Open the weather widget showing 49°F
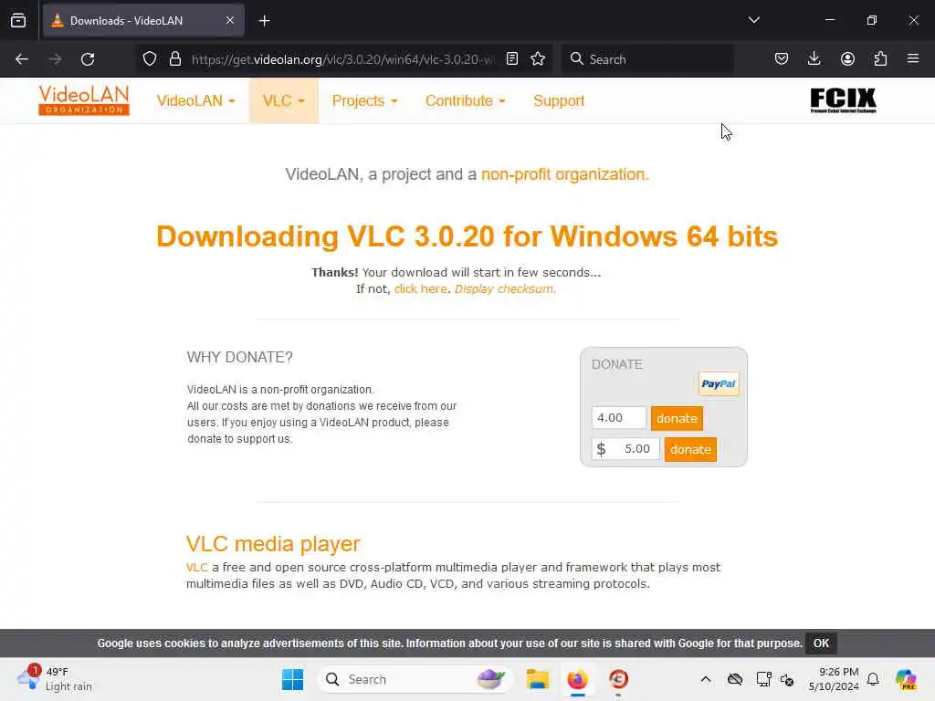The image size is (935, 701). pos(55,679)
